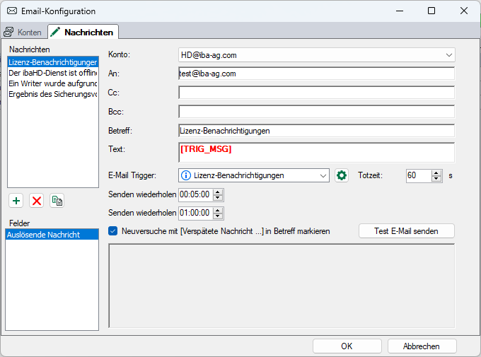The width and height of the screenshot is (481, 357).
Task: Copy the selected message using the duplicate icon
Action: point(57,201)
